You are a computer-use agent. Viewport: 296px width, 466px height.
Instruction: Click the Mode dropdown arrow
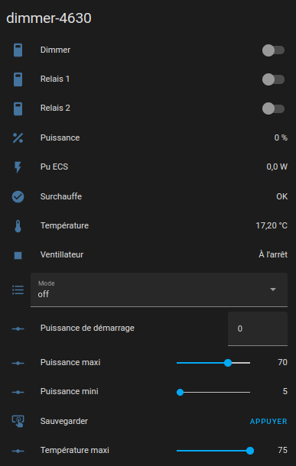(273, 290)
